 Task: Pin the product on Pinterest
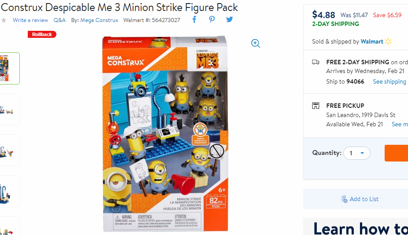point(212,19)
